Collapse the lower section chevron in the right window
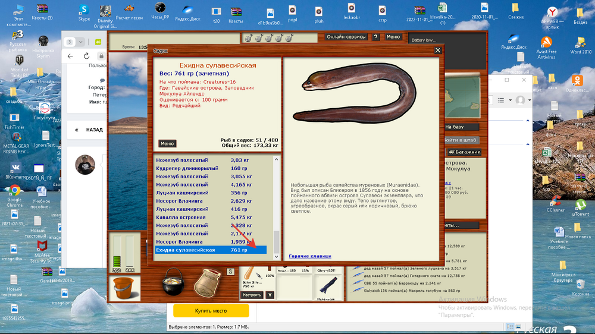595x334 pixels. 527,144
